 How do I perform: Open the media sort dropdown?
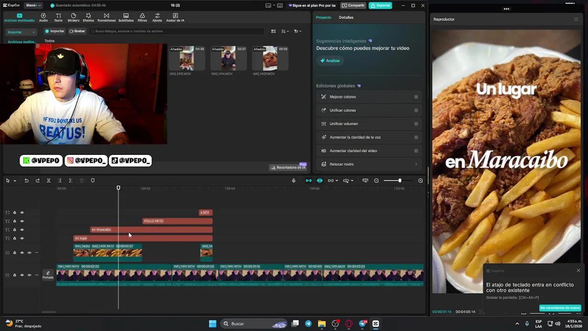pyautogui.click(x=285, y=31)
